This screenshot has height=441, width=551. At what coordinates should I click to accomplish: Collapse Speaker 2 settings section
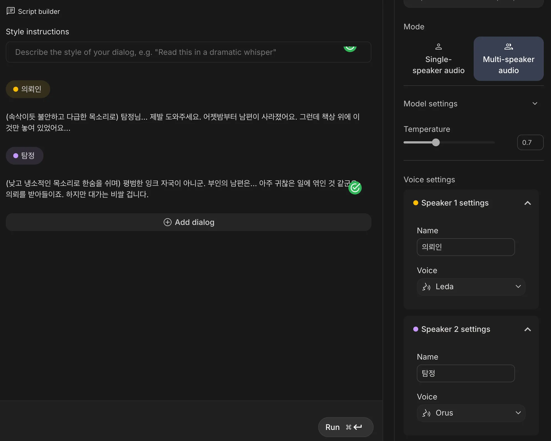pos(527,329)
